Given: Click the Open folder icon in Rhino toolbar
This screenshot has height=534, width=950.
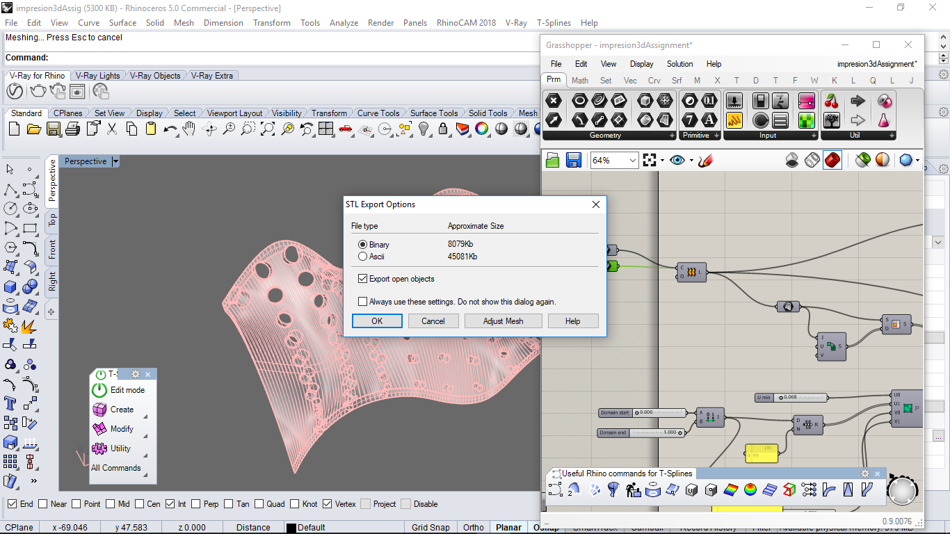Looking at the screenshot, I should pyautogui.click(x=33, y=129).
